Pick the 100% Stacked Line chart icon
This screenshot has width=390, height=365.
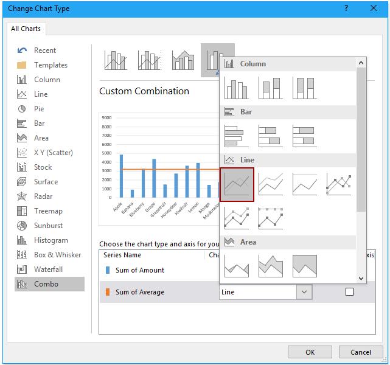(x=305, y=184)
